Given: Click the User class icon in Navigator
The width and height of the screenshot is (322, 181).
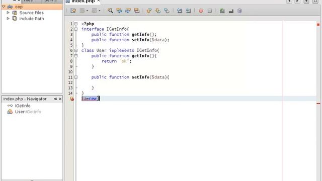Looking at the screenshot, I should coord(10,112).
